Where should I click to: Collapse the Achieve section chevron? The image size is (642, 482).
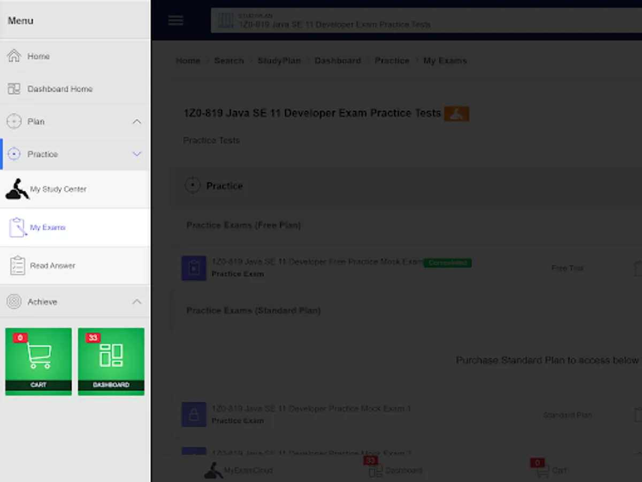tap(137, 302)
